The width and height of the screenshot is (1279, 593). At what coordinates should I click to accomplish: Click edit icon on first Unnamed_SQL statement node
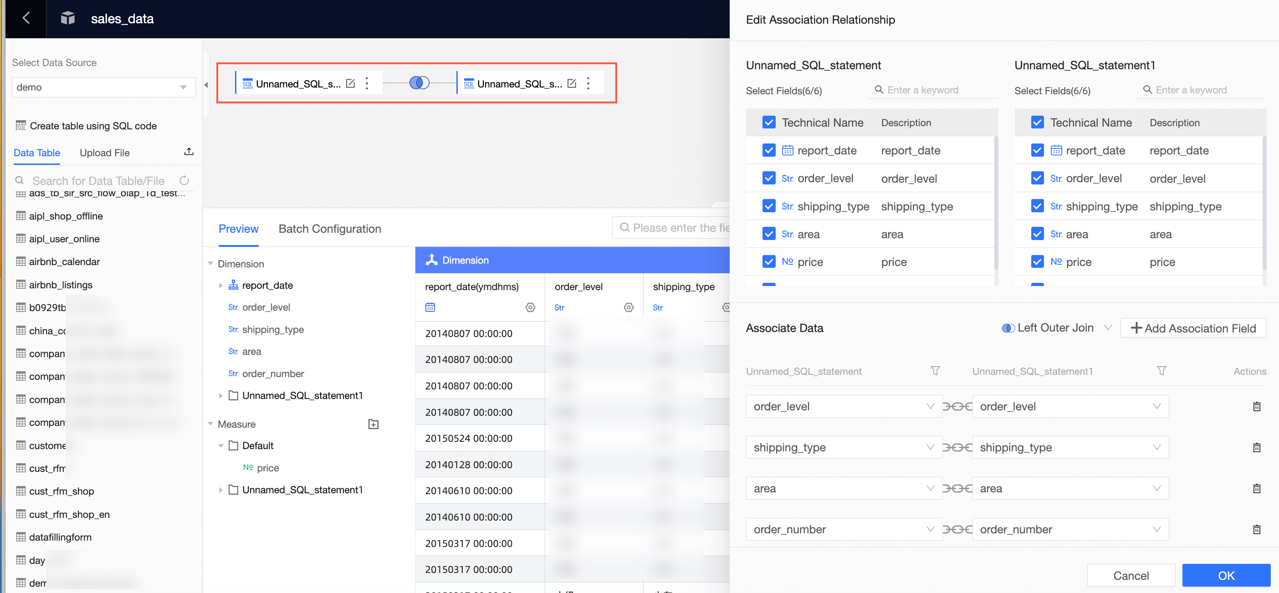pyautogui.click(x=351, y=83)
